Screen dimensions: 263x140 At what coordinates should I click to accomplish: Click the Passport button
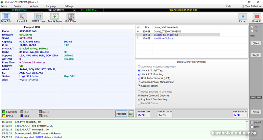pyautogui.click(x=121, y=114)
